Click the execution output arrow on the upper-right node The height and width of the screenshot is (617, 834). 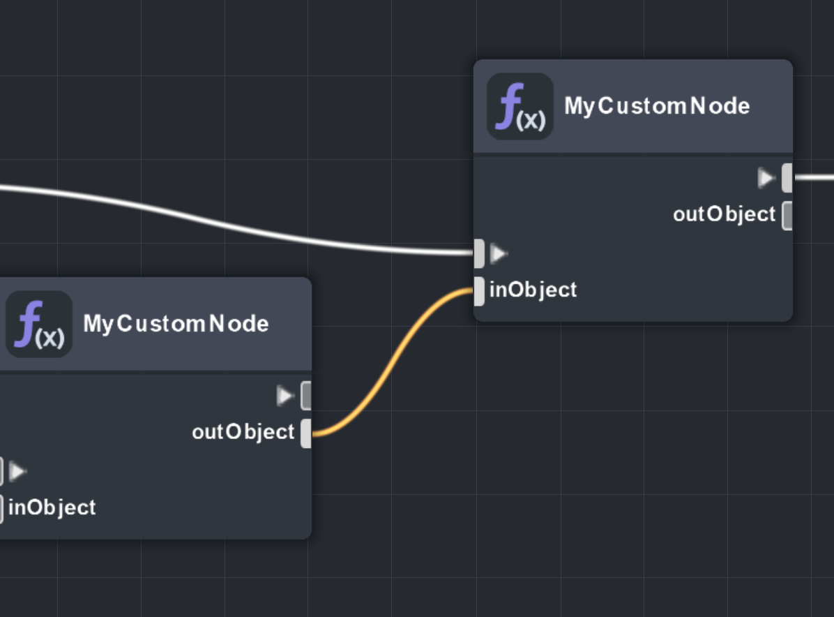pos(766,178)
